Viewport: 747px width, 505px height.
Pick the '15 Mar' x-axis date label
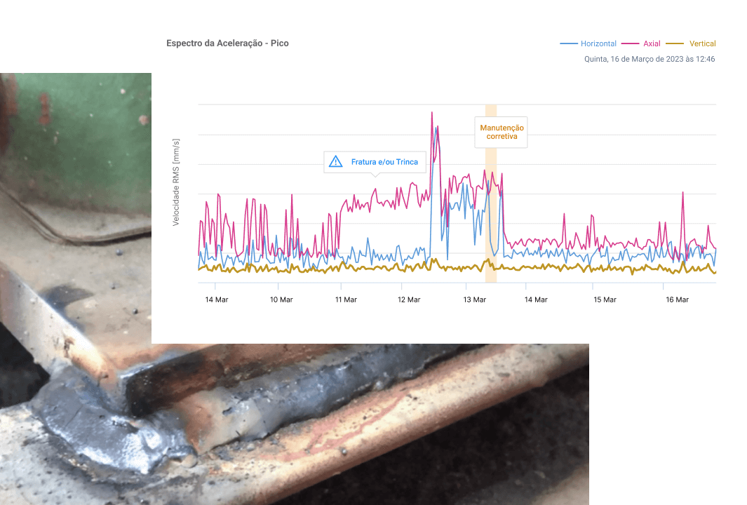tap(605, 299)
